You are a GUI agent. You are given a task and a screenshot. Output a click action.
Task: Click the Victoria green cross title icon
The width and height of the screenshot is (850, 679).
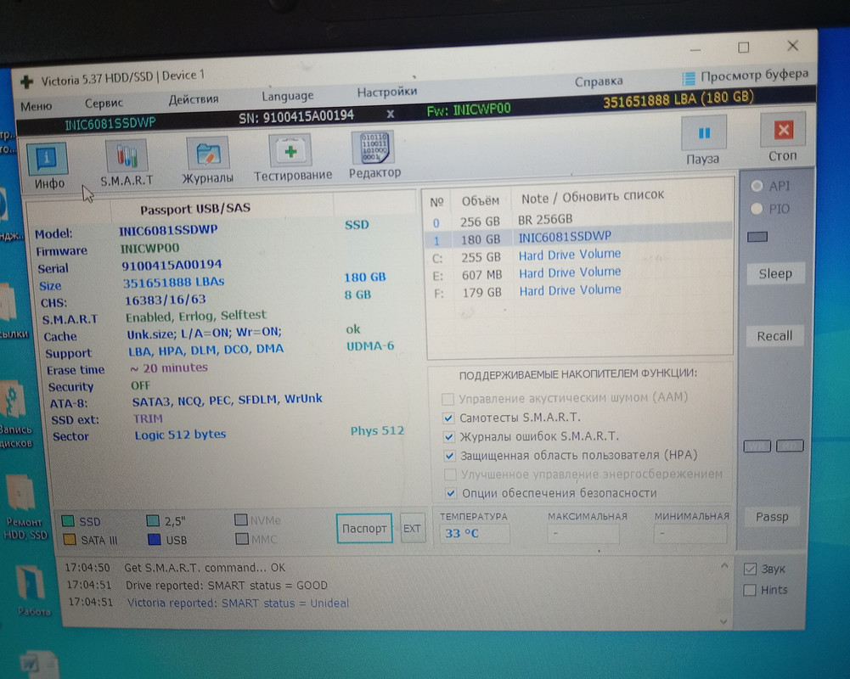click(26, 81)
